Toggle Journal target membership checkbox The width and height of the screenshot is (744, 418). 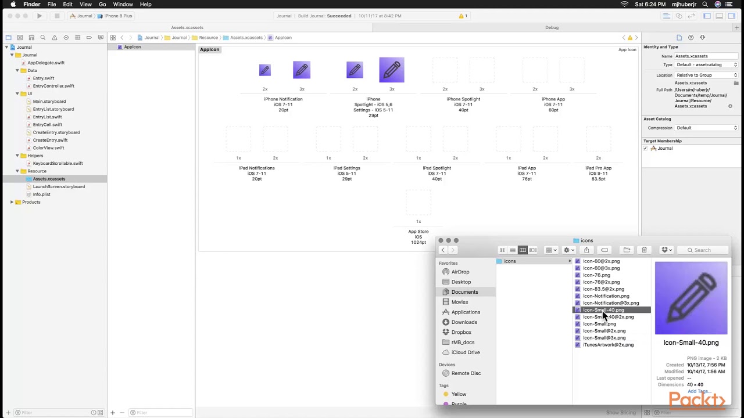(645, 149)
